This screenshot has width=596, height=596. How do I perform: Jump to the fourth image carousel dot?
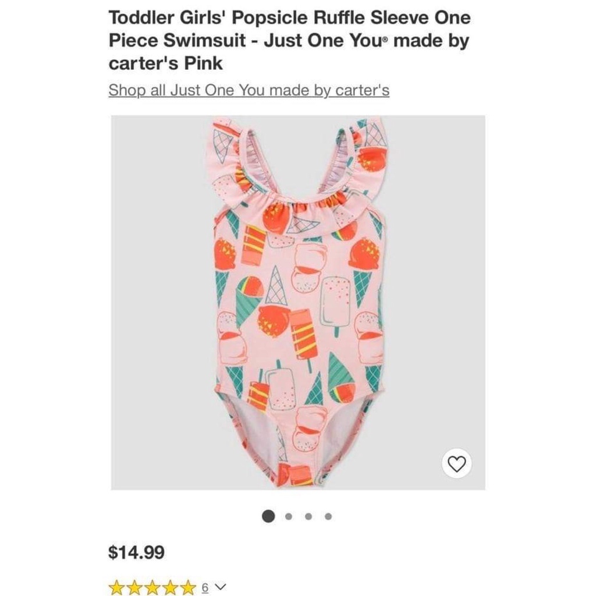pyautogui.click(x=328, y=516)
